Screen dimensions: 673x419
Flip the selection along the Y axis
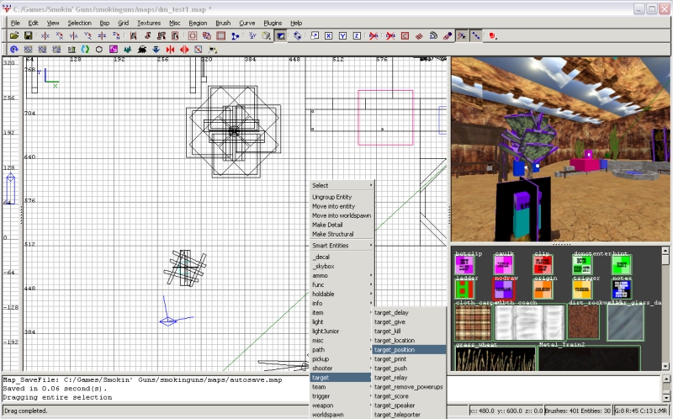coord(73,36)
